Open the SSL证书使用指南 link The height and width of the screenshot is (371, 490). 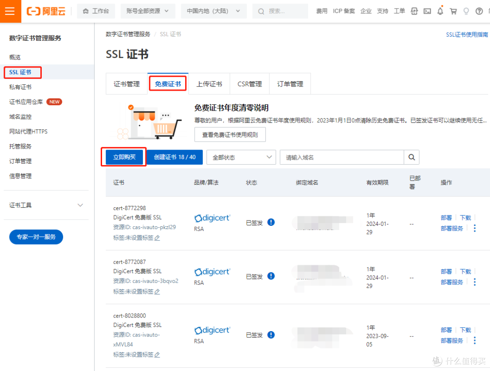point(467,34)
